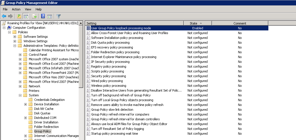
Task: Open the Help menu
Action: click(x=39, y=9)
